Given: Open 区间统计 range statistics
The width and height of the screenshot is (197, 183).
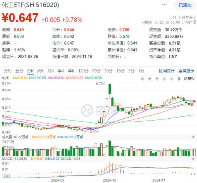Looking at the screenshot, I should pos(167,71).
